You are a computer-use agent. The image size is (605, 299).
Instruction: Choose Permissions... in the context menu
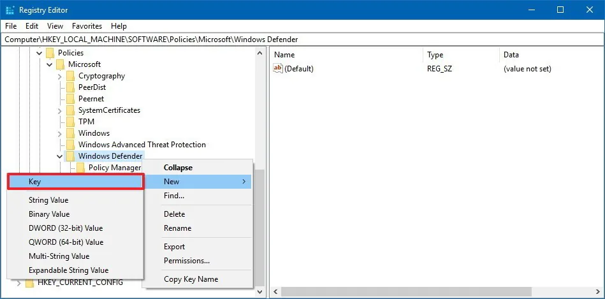(x=198, y=260)
